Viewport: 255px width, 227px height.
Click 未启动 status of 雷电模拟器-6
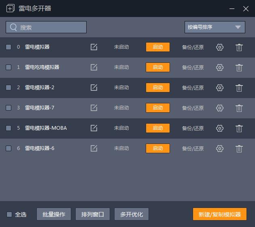coord(121,148)
